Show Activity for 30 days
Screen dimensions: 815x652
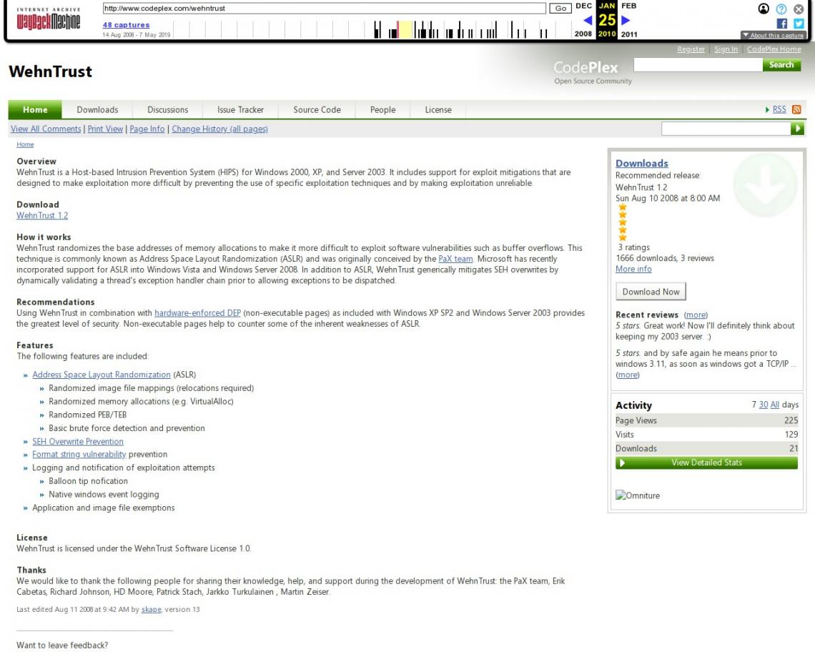click(x=763, y=405)
